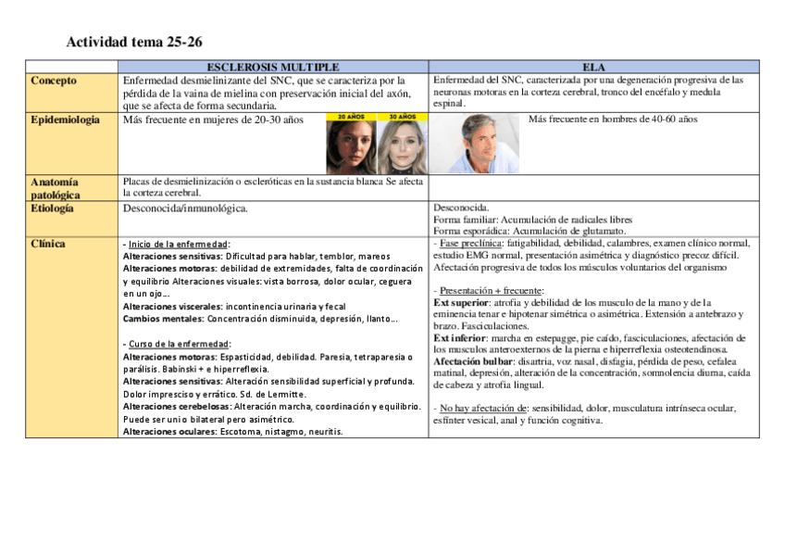The width and height of the screenshot is (785, 555).
Task: Click the bold 'Ext superior' label
Action: (x=462, y=303)
